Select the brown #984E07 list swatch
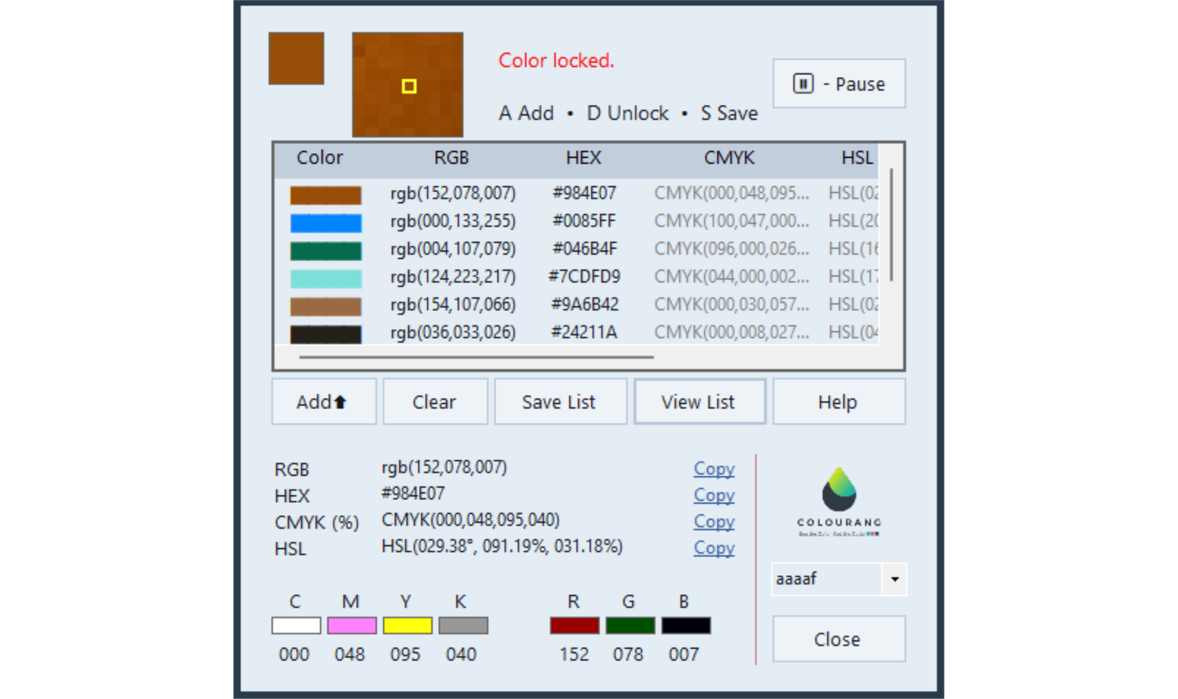This screenshot has height=699, width=1178. [x=325, y=195]
